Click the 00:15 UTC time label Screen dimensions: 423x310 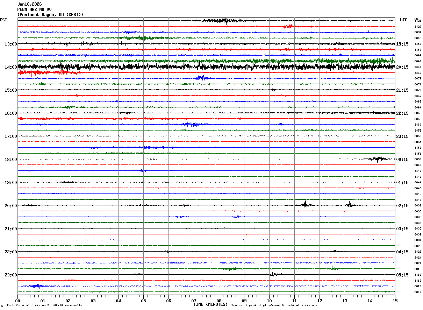point(402,160)
